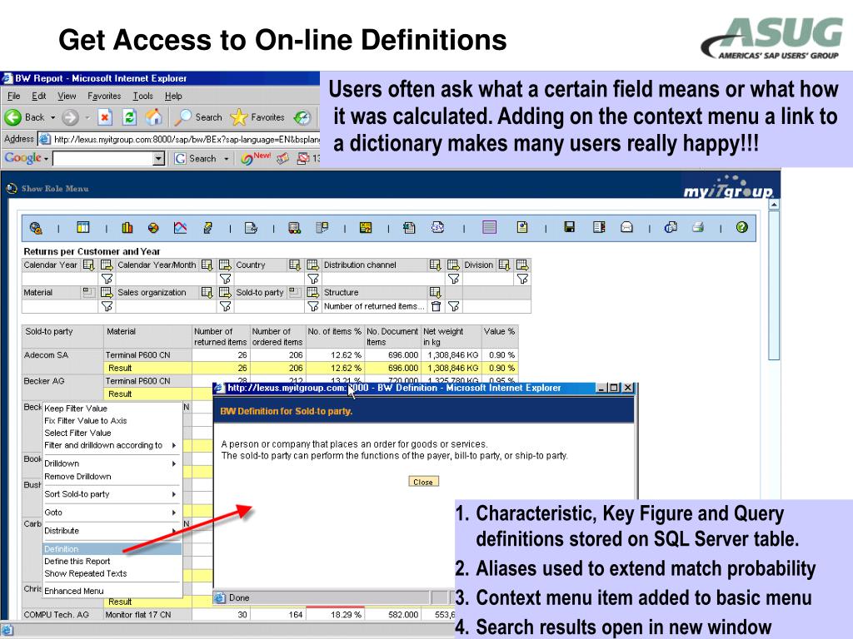Click the IE Stop button
This screenshot has width=853, height=639.
click(104, 116)
